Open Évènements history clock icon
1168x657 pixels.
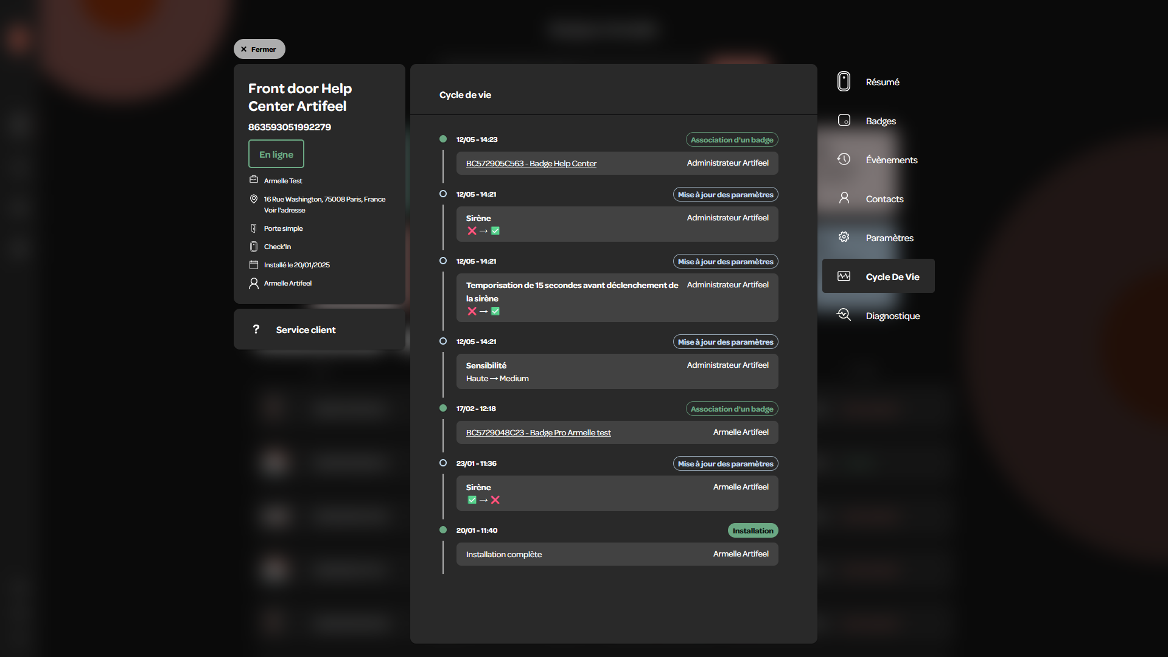point(844,160)
